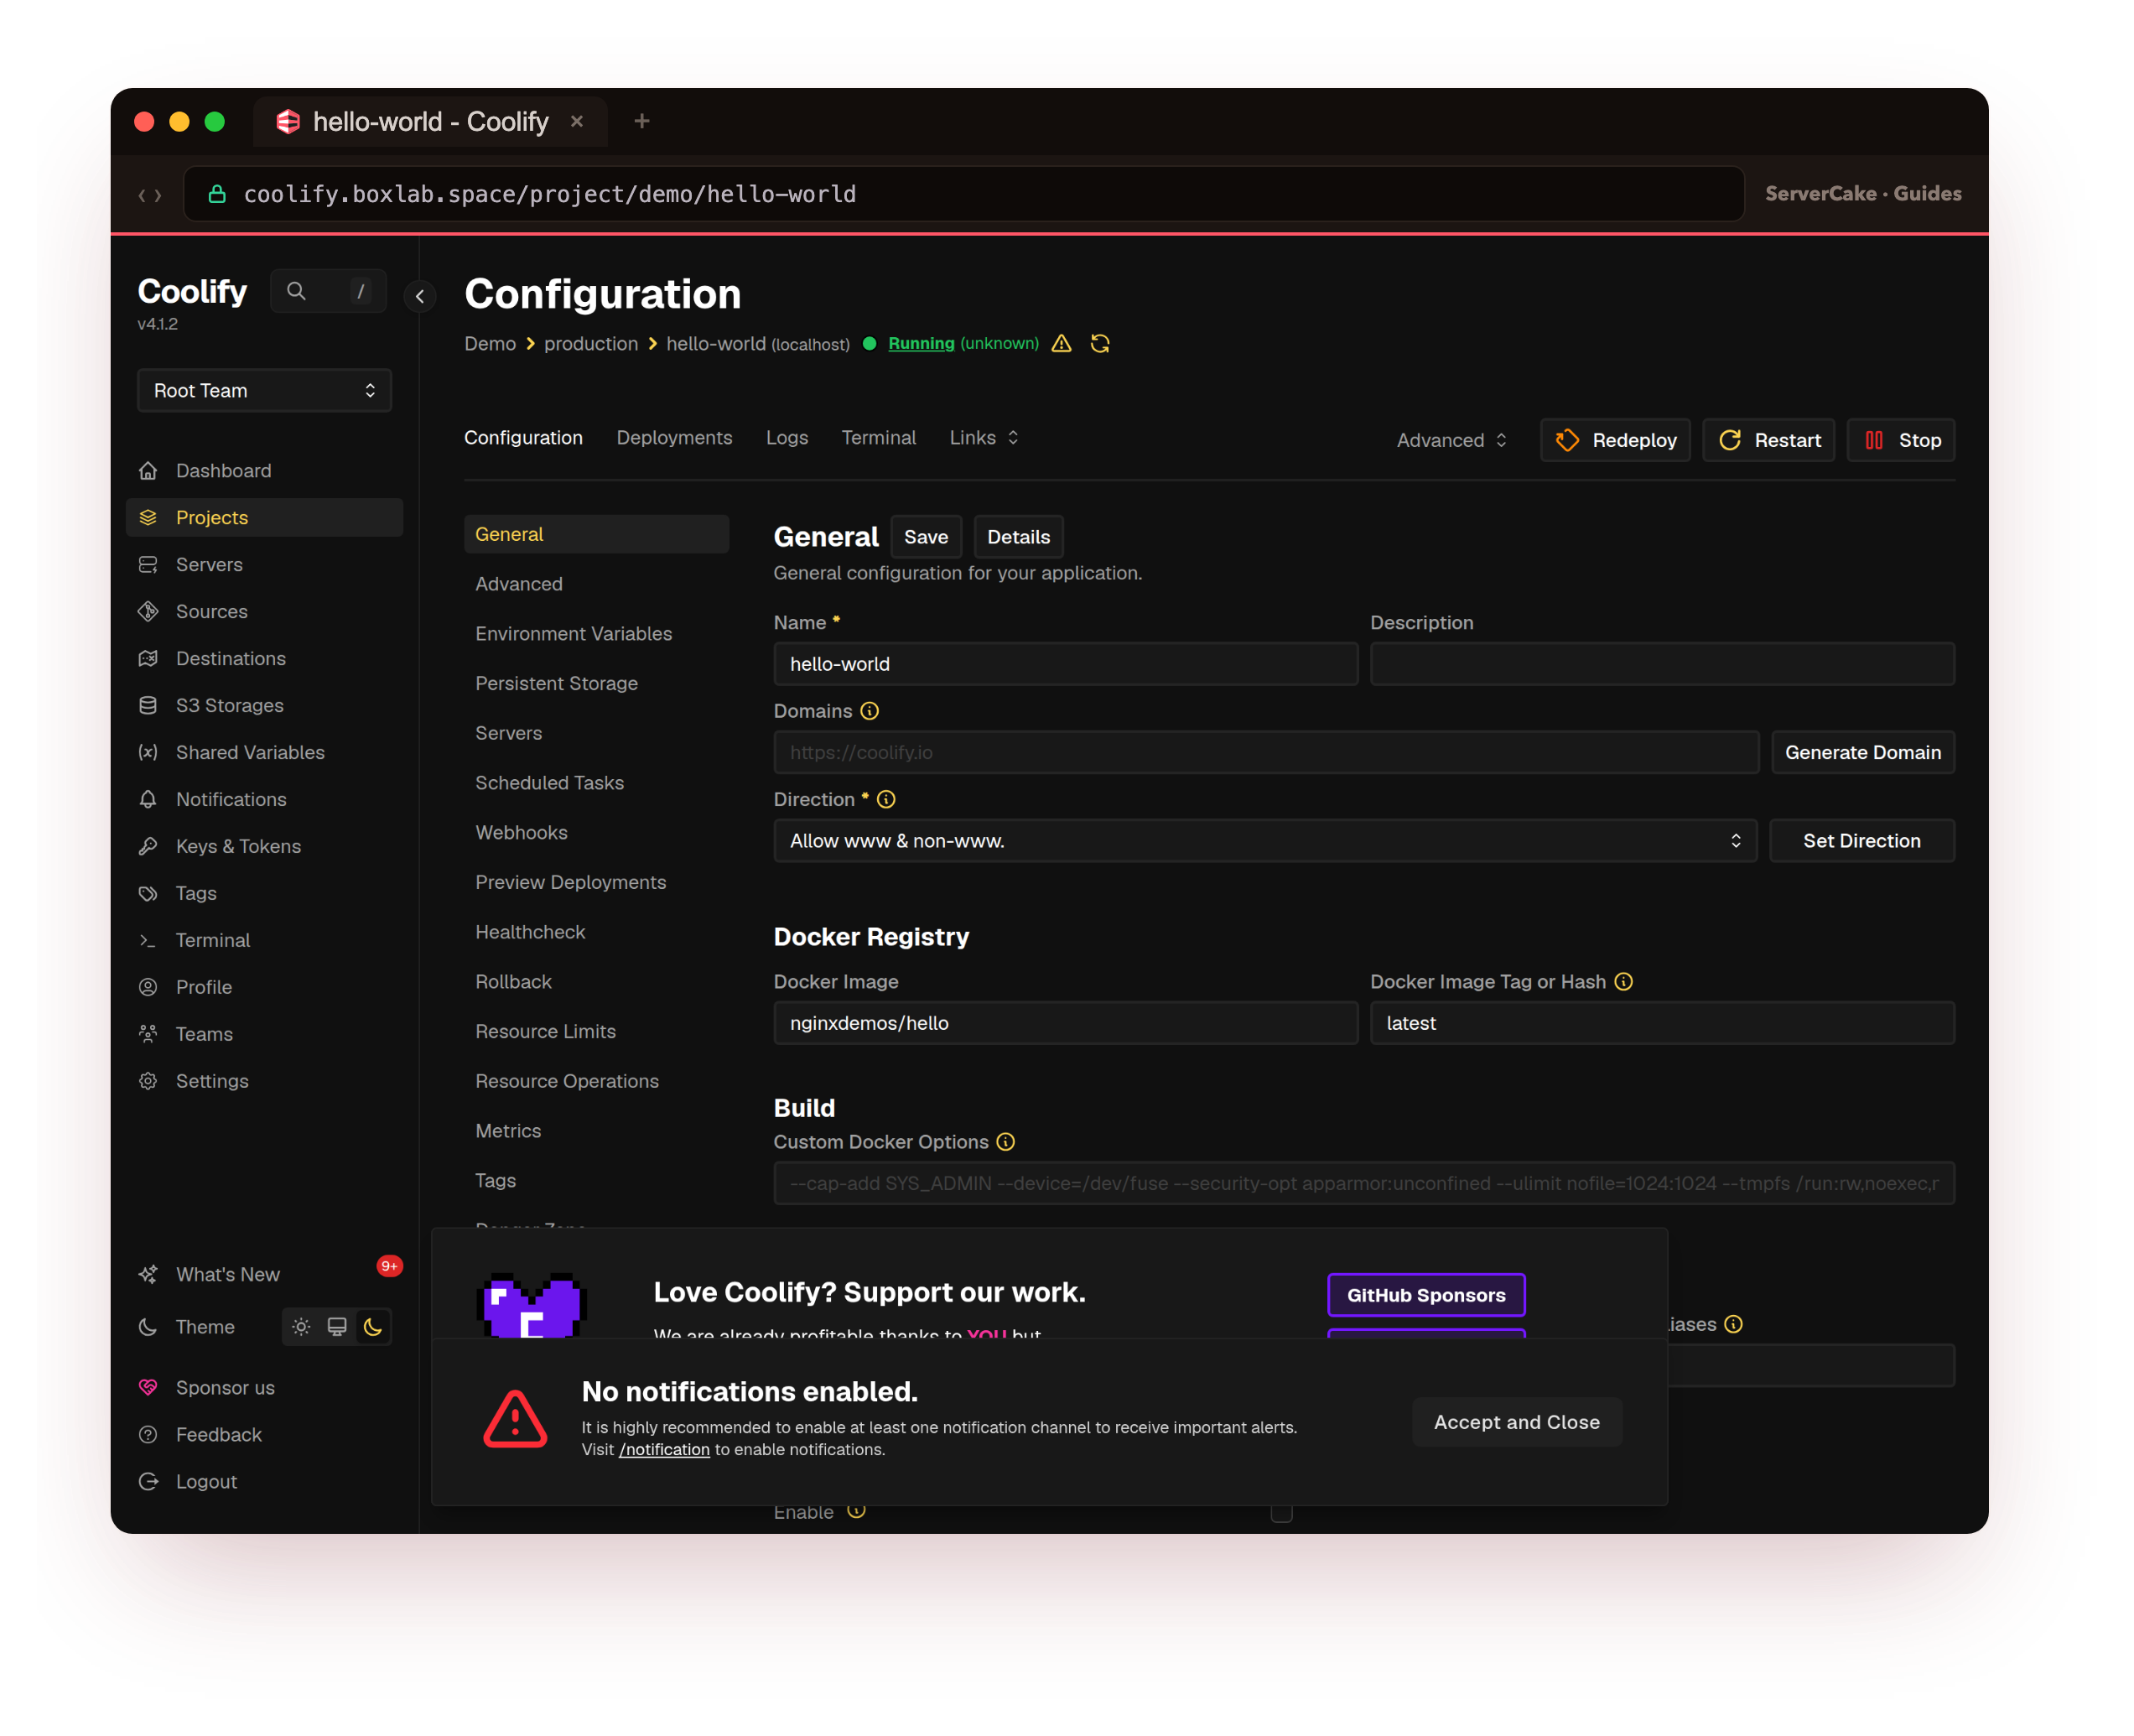Switch theme to system monitor icon
Image resolution: width=2134 pixels, height=1736 pixels.
click(337, 1326)
